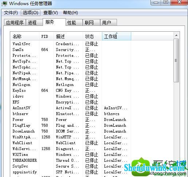Click the CNG Key description cell
188x177 pixels.
click(x=67, y=90)
